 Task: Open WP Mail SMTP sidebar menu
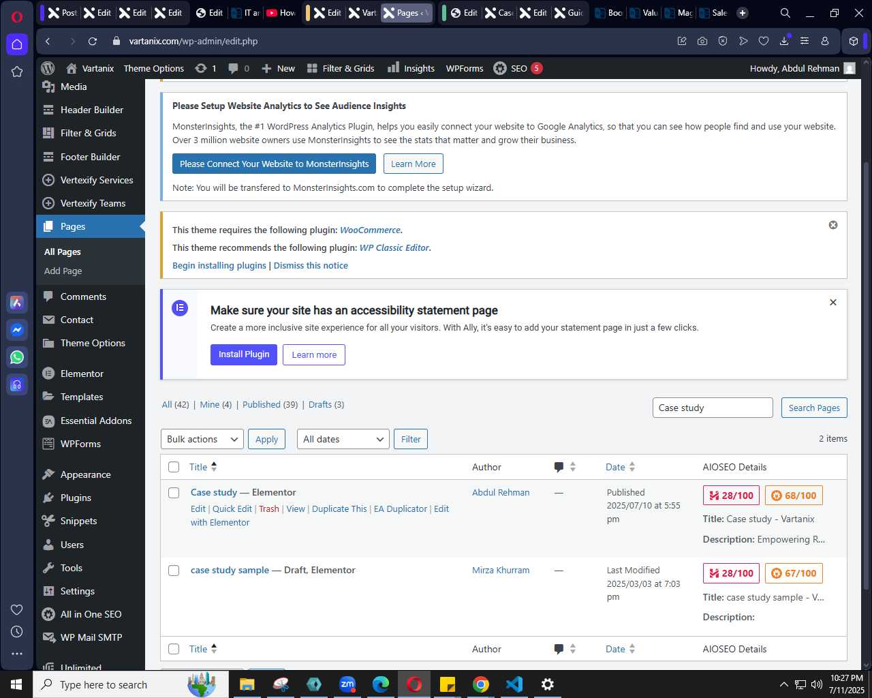click(90, 637)
